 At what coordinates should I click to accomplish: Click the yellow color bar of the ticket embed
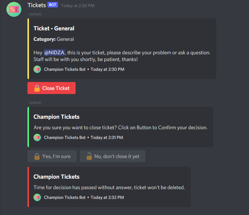coord(28,49)
